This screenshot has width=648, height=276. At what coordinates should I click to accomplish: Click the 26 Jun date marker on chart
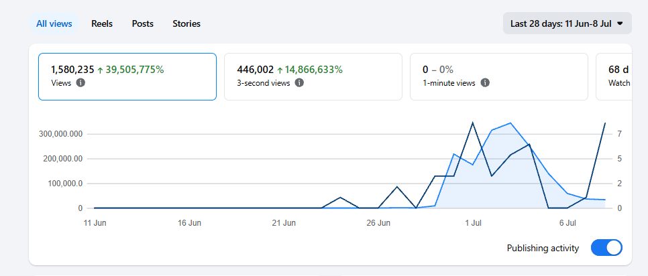[378, 223]
